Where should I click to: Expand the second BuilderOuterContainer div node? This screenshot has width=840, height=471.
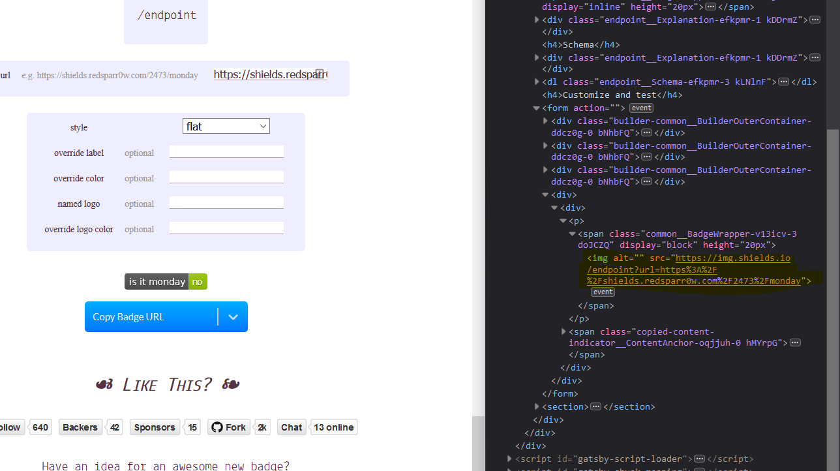[x=546, y=145]
